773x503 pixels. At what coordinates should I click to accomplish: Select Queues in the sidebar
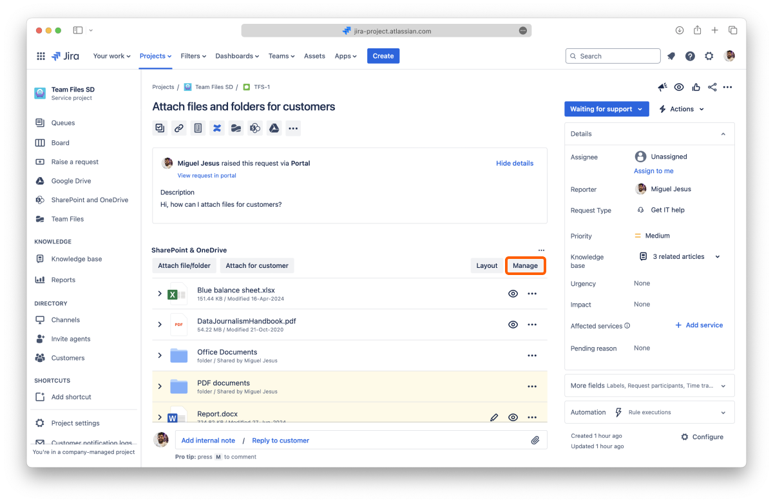click(x=63, y=123)
